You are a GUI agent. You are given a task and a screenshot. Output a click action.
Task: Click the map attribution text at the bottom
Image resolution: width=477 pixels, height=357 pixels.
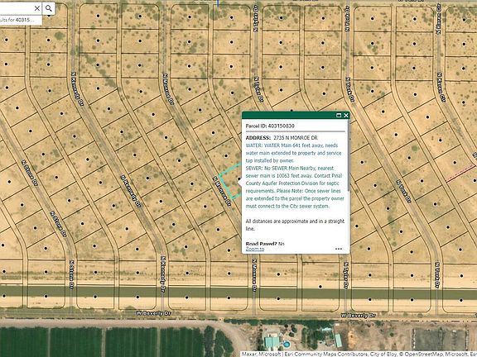[359, 354]
